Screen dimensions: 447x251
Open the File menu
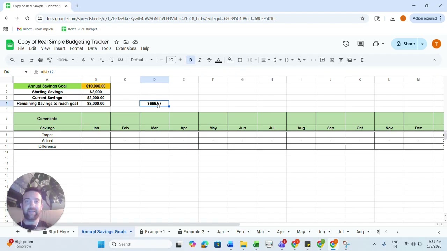pos(21,48)
